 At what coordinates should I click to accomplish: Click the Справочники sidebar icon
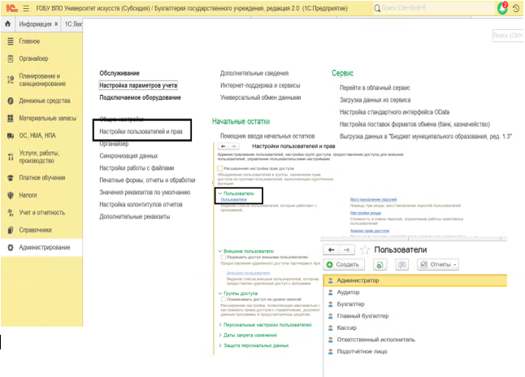click(11, 230)
